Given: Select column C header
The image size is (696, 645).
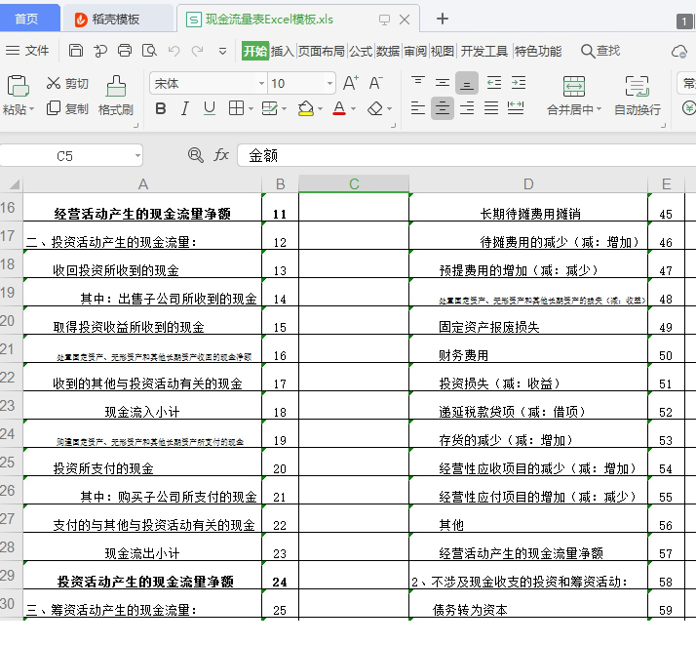Looking at the screenshot, I should [x=354, y=183].
